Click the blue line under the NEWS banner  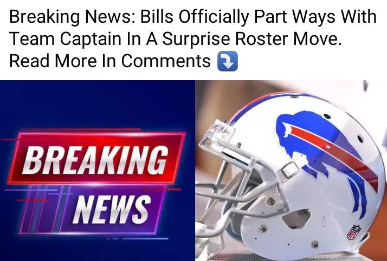(145, 239)
